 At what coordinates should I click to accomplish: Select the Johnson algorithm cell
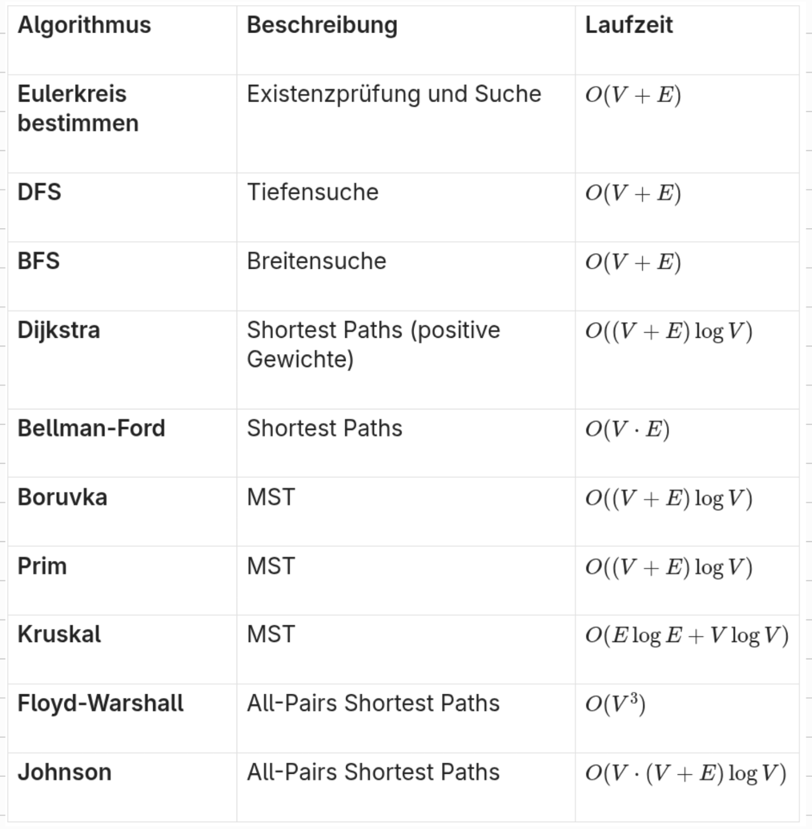(x=64, y=773)
